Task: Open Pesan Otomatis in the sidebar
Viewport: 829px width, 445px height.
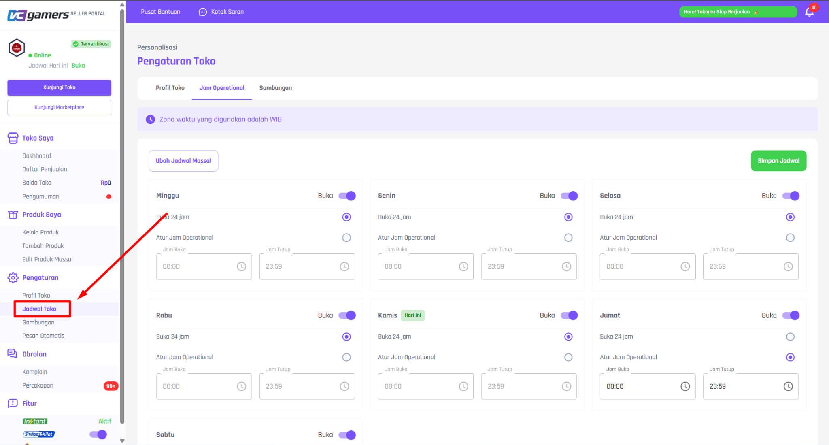Action: [43, 336]
